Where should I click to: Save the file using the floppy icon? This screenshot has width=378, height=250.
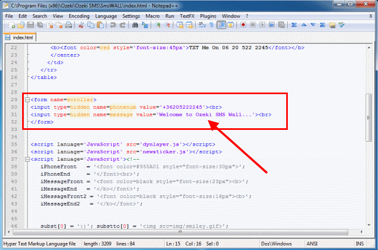[30, 25]
